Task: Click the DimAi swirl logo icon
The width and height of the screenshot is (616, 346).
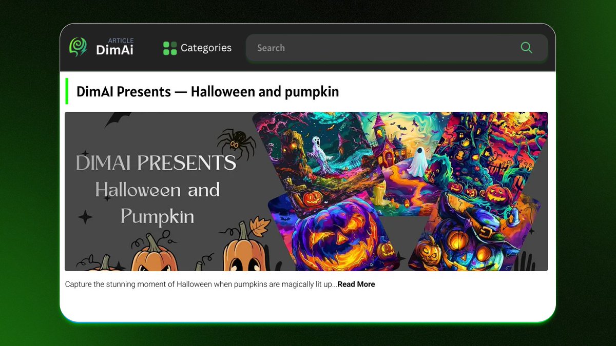Action: tap(78, 47)
